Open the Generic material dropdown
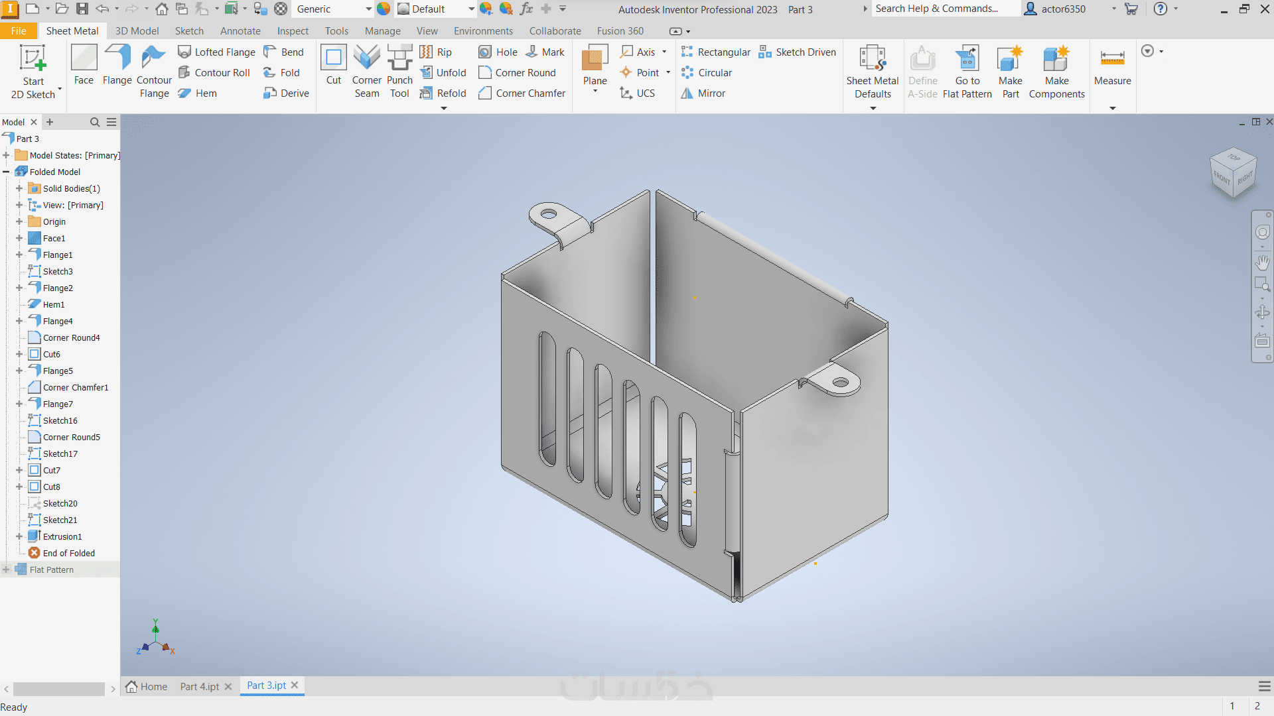This screenshot has height=716, width=1274. pos(368,9)
